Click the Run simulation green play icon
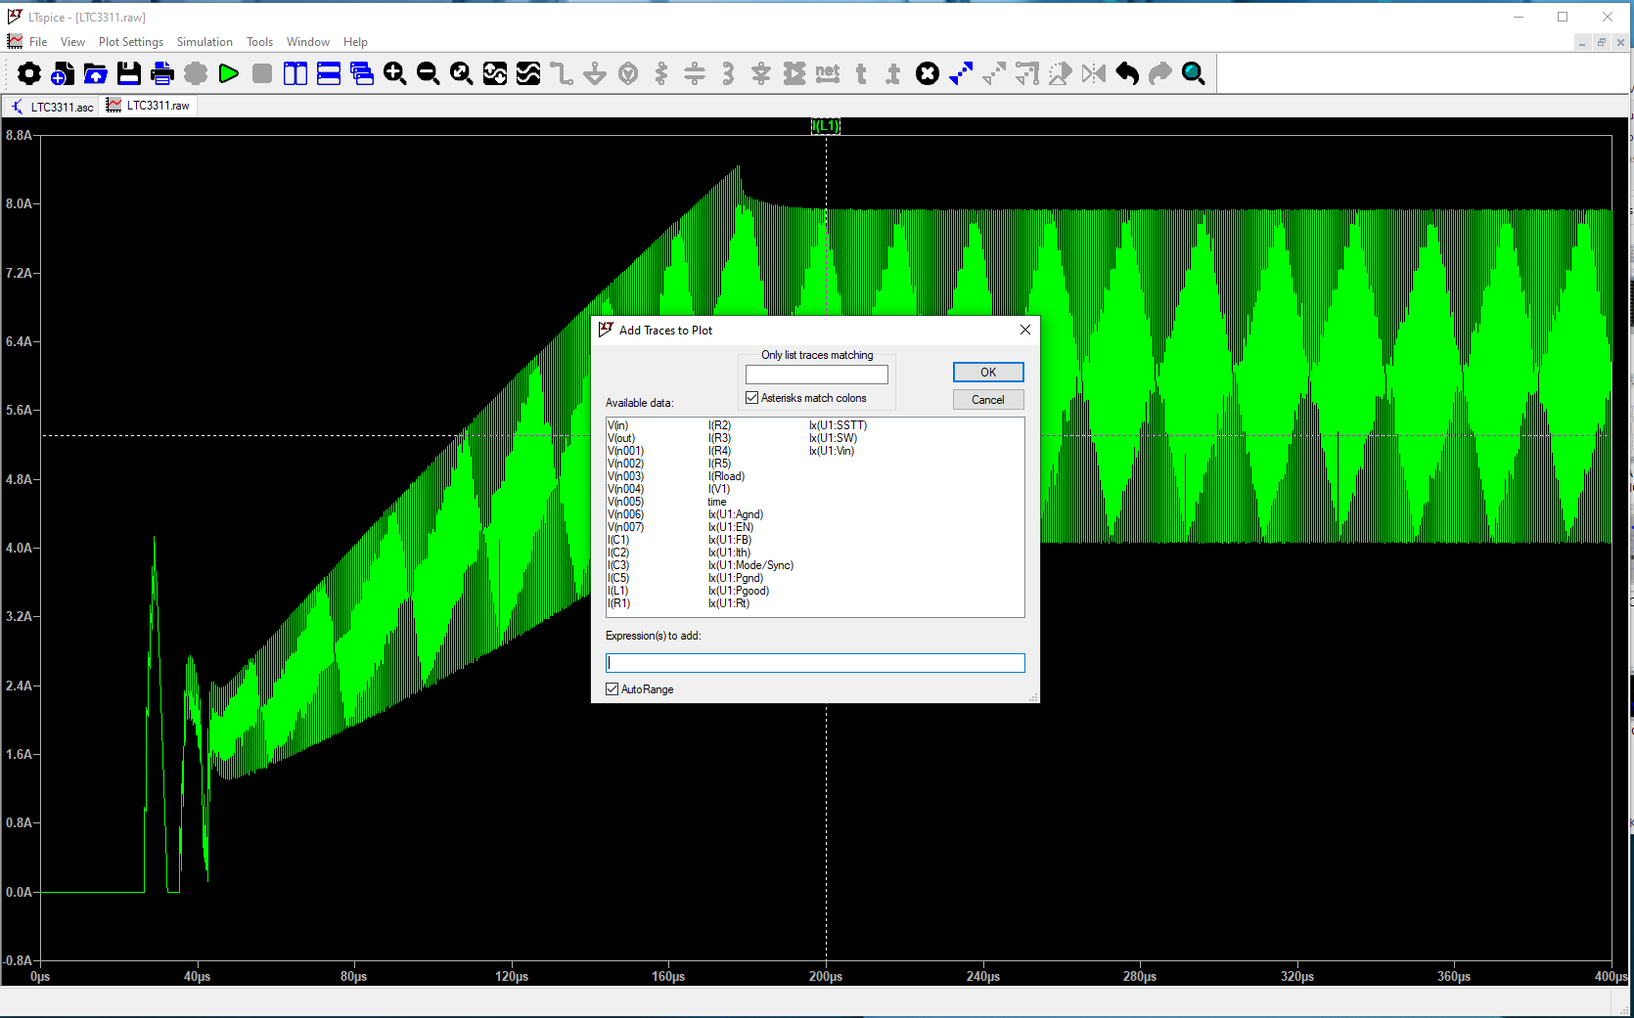This screenshot has height=1018, width=1634. click(x=229, y=73)
